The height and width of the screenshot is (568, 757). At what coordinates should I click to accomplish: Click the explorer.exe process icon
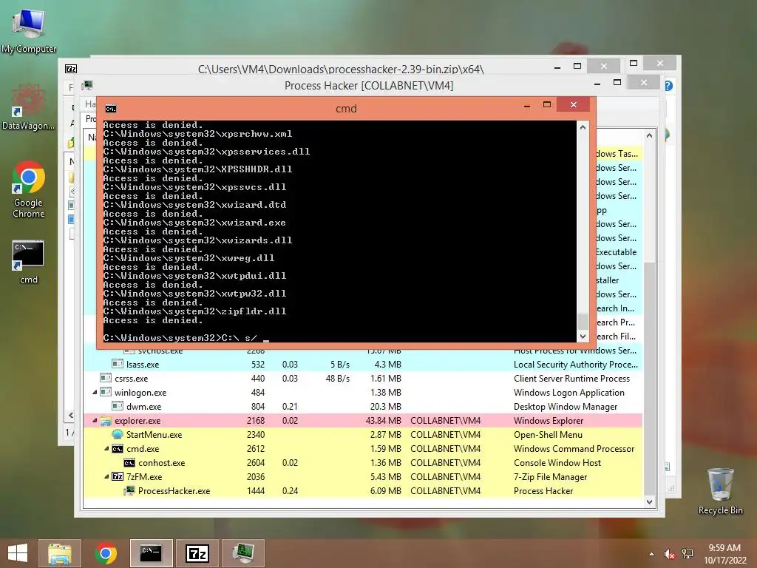[106, 421]
